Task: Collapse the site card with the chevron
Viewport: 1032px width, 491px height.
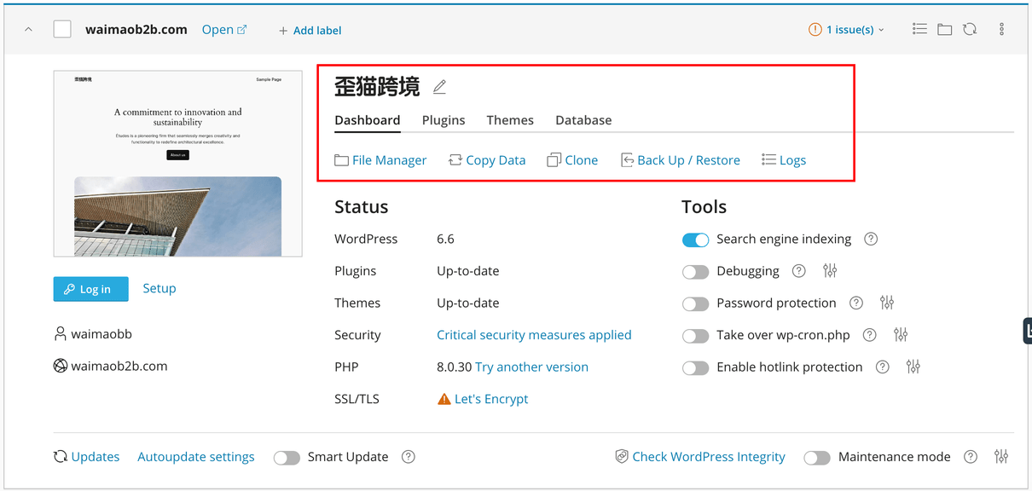Action: coord(27,28)
